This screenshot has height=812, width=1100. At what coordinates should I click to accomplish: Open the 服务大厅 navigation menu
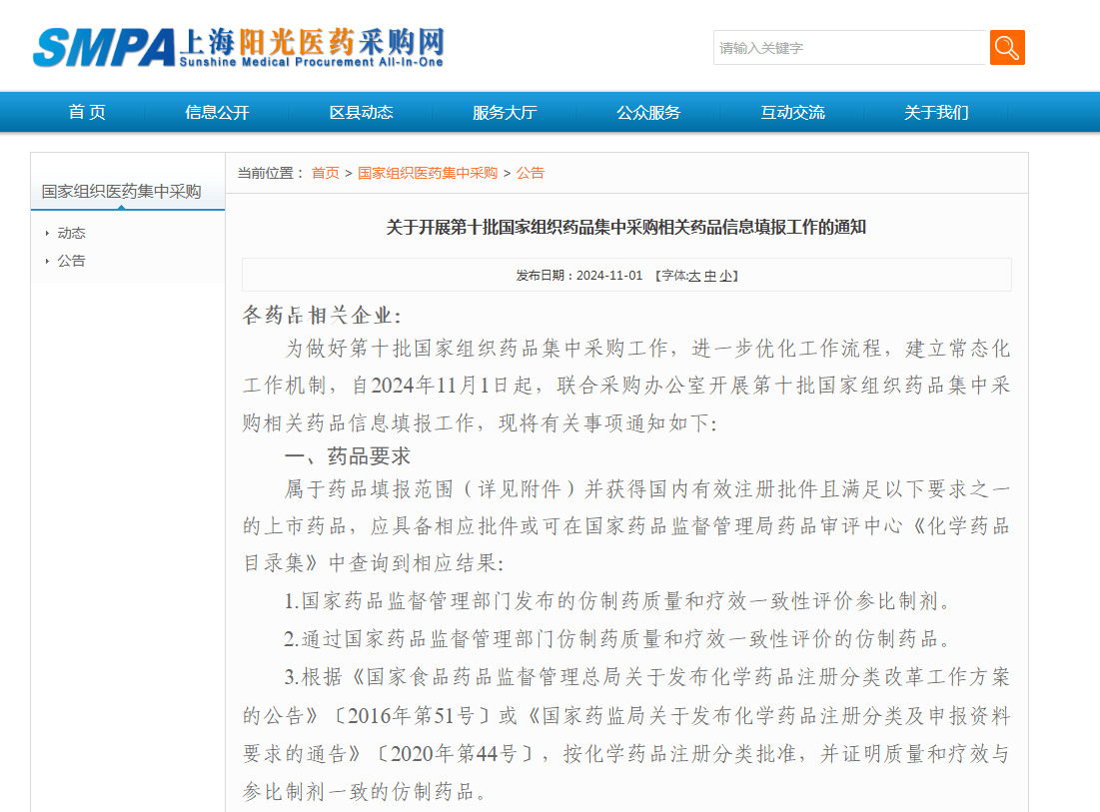(504, 112)
